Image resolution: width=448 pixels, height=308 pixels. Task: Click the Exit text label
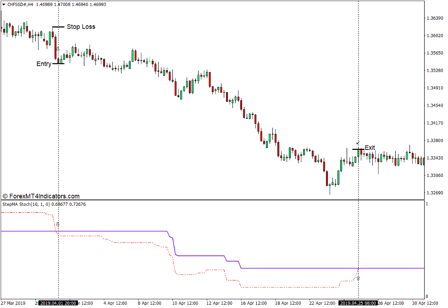(369, 148)
